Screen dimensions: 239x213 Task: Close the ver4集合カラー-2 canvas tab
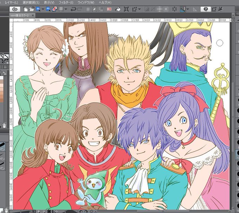[x=33, y=15]
